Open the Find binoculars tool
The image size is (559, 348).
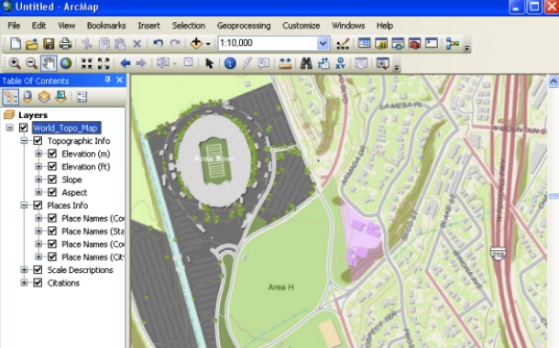[306, 63]
